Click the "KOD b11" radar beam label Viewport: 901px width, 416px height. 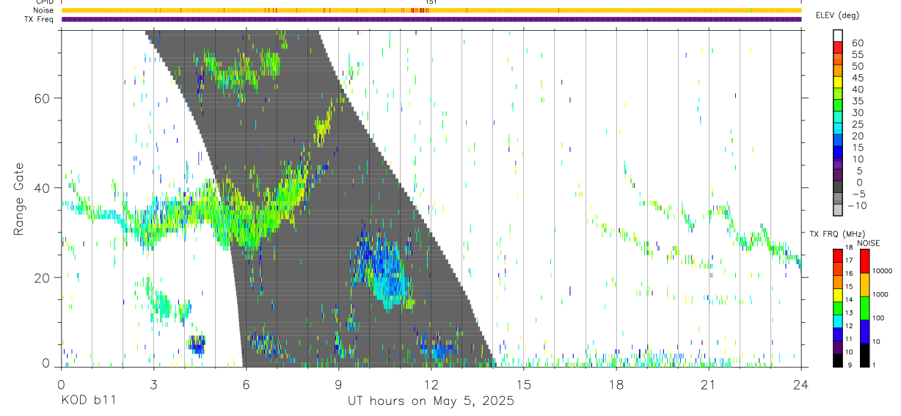[88, 401]
